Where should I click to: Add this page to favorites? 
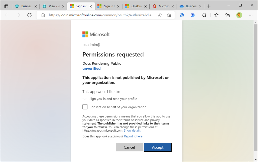coord(169,15)
